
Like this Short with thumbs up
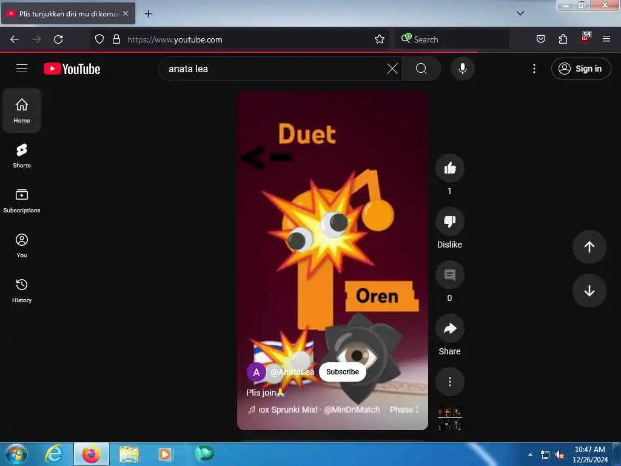pos(449,169)
